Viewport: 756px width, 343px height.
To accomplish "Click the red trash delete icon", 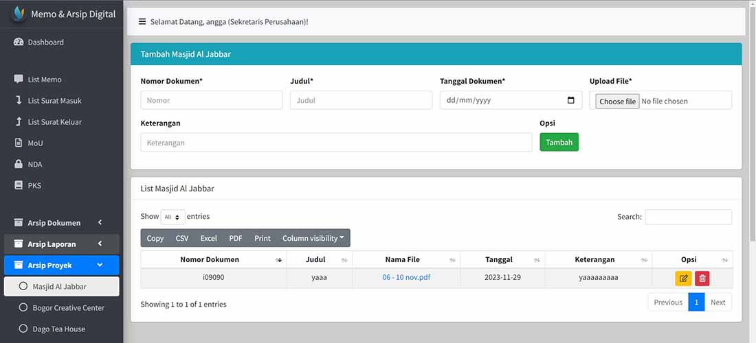I will tap(702, 278).
